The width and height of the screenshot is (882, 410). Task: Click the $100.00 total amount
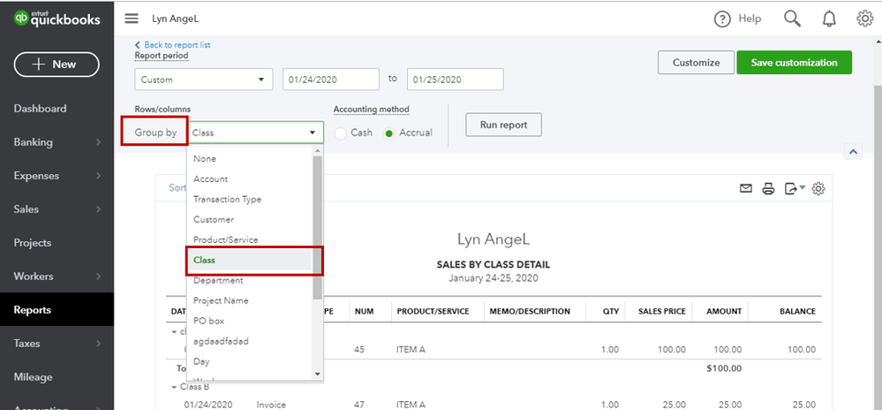pyautogui.click(x=725, y=368)
